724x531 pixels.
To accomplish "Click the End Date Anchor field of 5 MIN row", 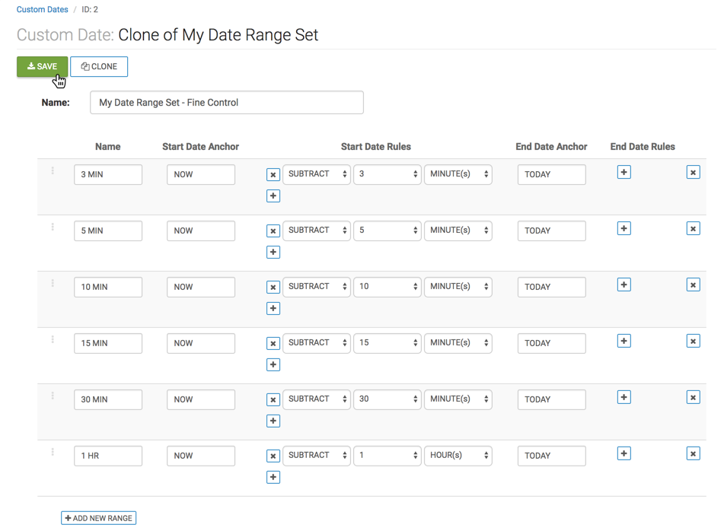I will (x=551, y=231).
